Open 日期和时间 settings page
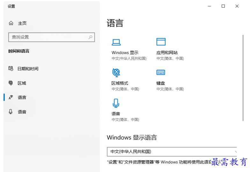Screen dimensions: 250x172 coord(28,69)
